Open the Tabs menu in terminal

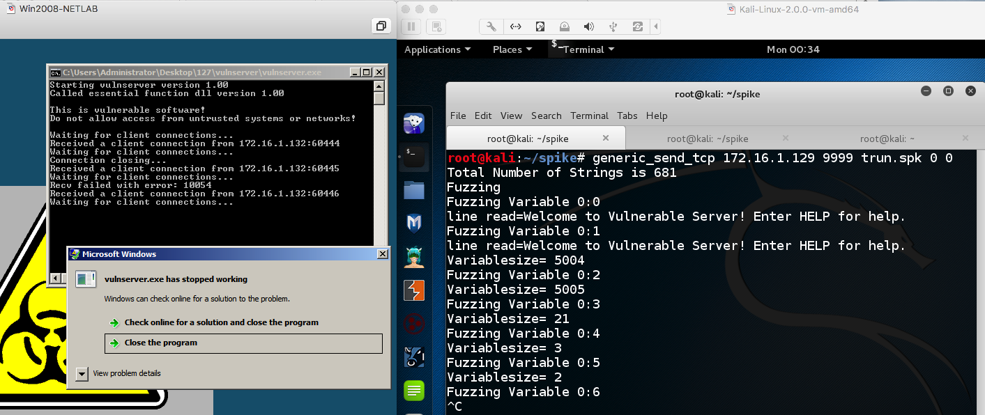(627, 116)
